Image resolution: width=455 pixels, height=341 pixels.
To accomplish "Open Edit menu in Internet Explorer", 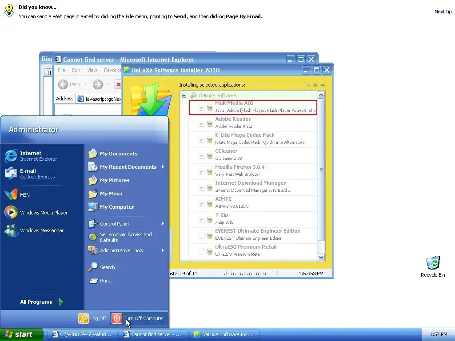I will click(x=76, y=70).
